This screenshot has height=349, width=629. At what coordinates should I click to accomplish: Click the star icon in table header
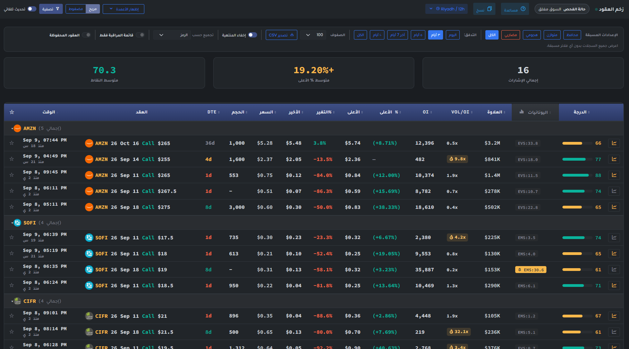pyautogui.click(x=12, y=112)
